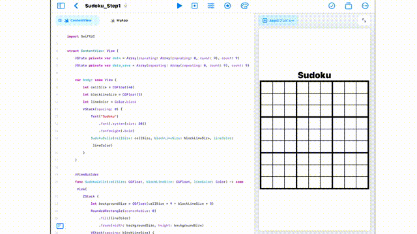Screen dimensions: 417x234
Task: Toggle the left sidebar panel
Action: pyautogui.click(x=61, y=6)
